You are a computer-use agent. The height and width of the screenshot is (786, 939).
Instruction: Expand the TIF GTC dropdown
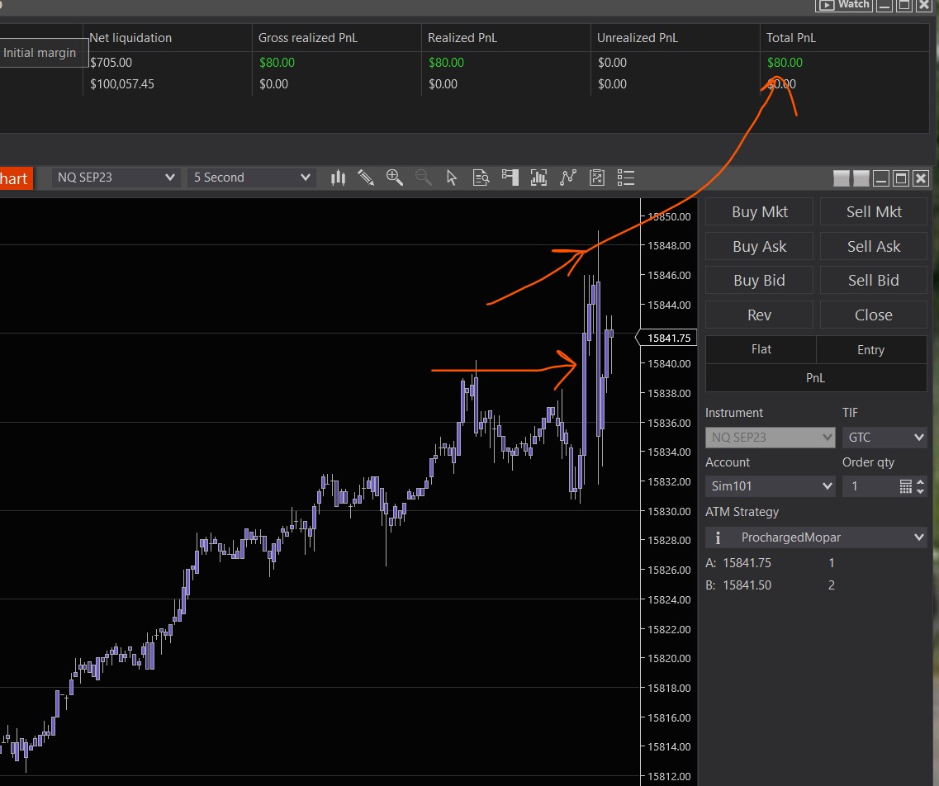click(884, 438)
